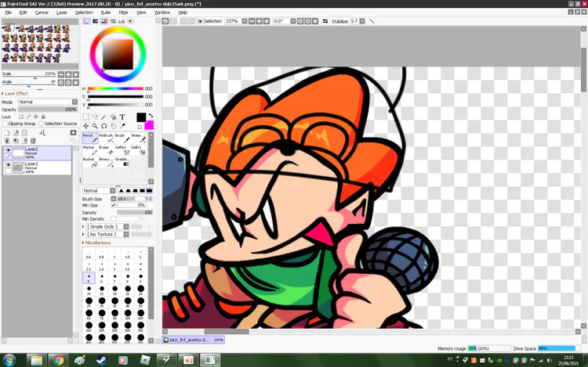Select the Zoom magnifier tool

click(95, 126)
